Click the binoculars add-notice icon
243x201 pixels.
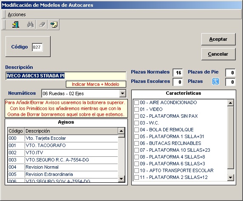[x=30, y=25]
